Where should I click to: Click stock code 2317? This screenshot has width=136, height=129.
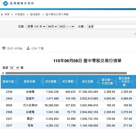click(9, 125)
